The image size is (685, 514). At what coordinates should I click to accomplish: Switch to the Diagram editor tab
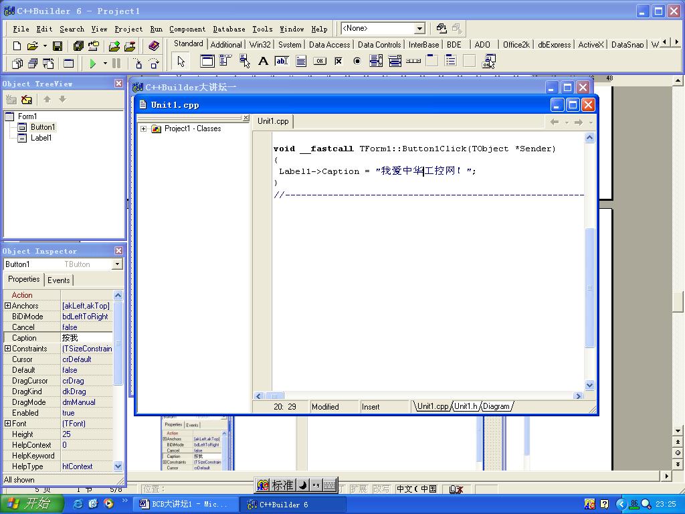click(x=496, y=406)
